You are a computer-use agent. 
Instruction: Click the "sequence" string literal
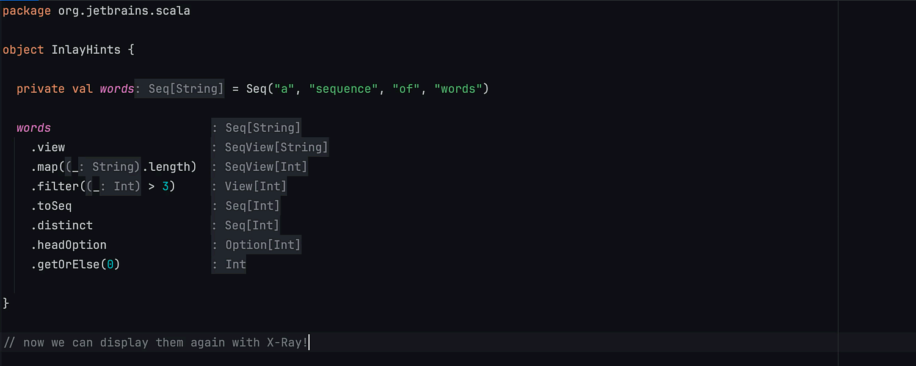click(x=343, y=89)
